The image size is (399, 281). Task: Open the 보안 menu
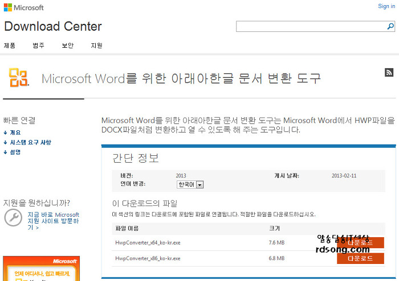(68, 46)
